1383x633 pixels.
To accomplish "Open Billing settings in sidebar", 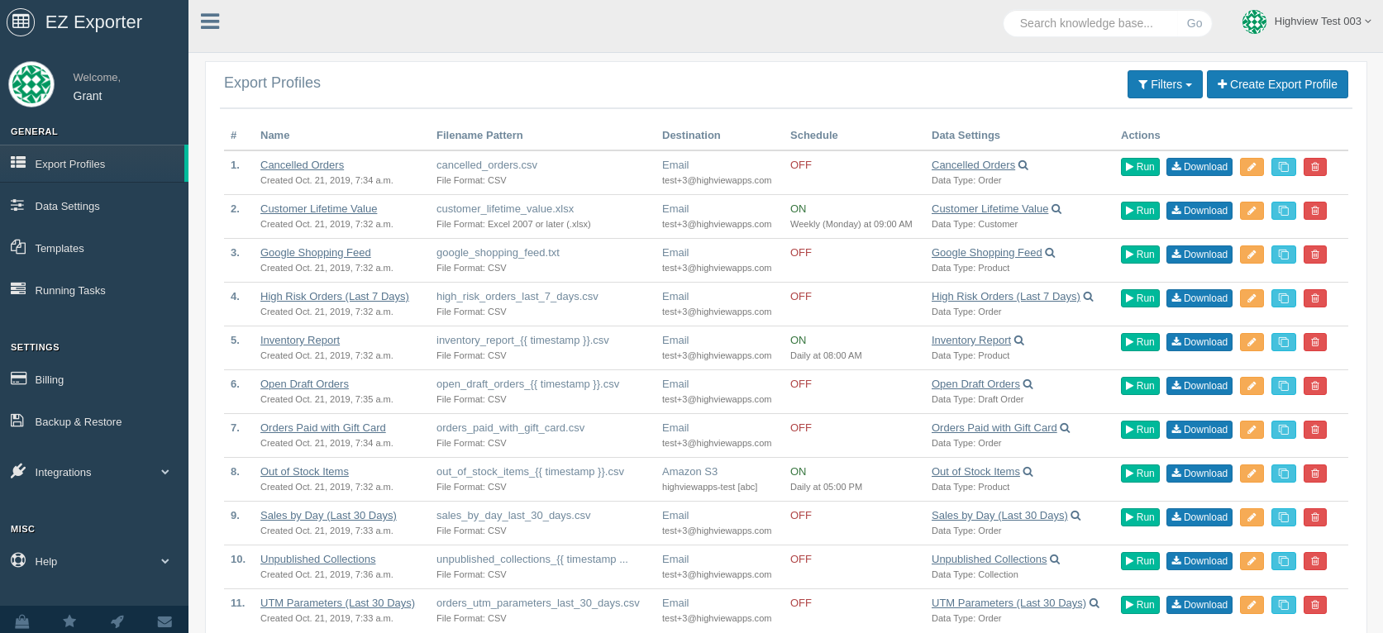I will (94, 379).
